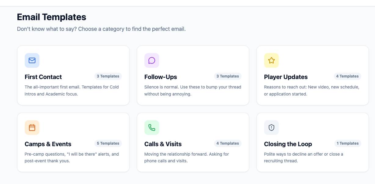
Task: Open the First Contact category title
Action: tap(43, 77)
